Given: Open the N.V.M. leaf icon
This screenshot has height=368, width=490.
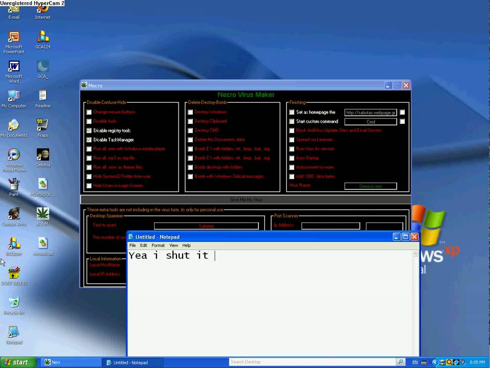Looking at the screenshot, I should [43, 217].
